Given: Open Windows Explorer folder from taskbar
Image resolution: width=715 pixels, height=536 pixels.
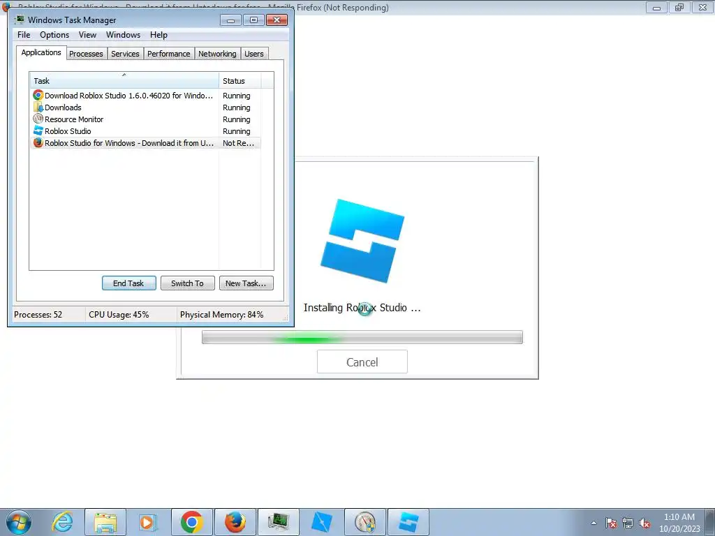Looking at the screenshot, I should pyautogui.click(x=105, y=522).
